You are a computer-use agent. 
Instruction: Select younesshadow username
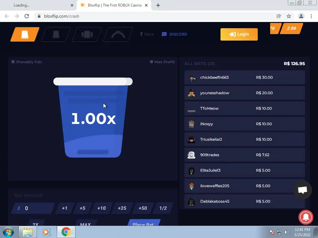(x=215, y=93)
